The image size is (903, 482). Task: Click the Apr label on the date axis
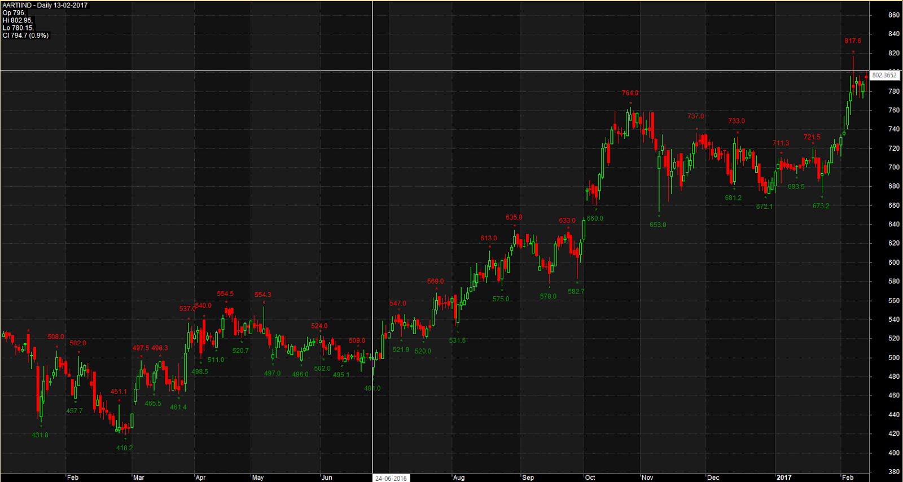(x=200, y=477)
